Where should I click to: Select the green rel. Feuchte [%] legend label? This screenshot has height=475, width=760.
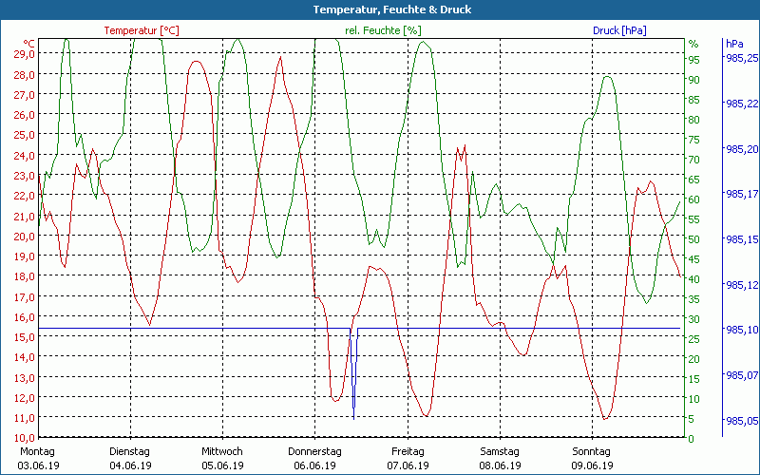(383, 30)
